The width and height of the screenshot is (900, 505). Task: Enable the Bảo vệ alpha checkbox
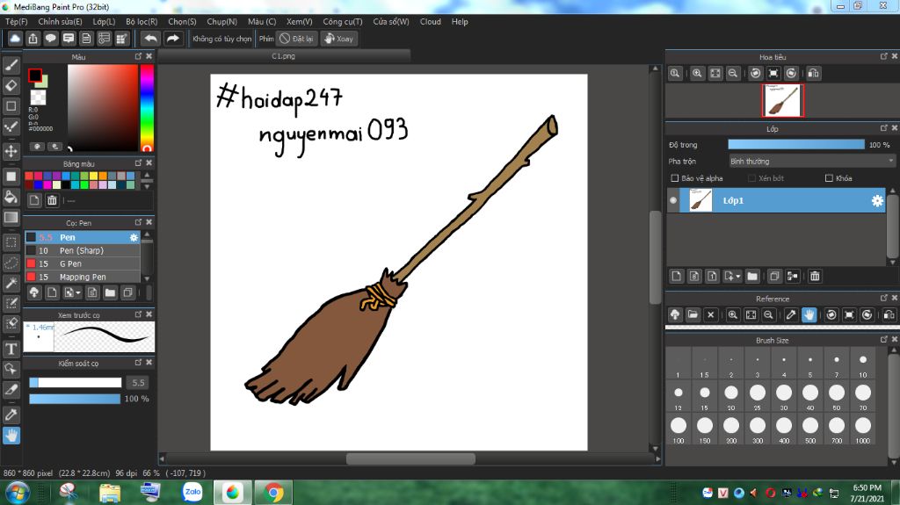tap(675, 178)
